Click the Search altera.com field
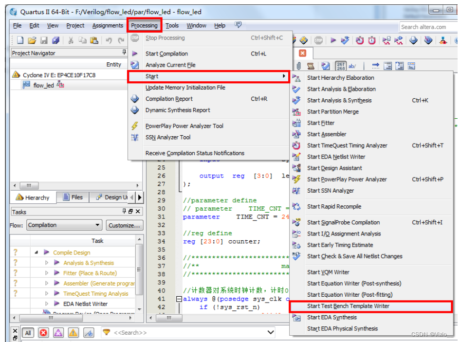 click(x=428, y=27)
